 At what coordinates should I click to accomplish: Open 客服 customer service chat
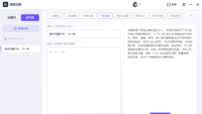tap(172, 5)
